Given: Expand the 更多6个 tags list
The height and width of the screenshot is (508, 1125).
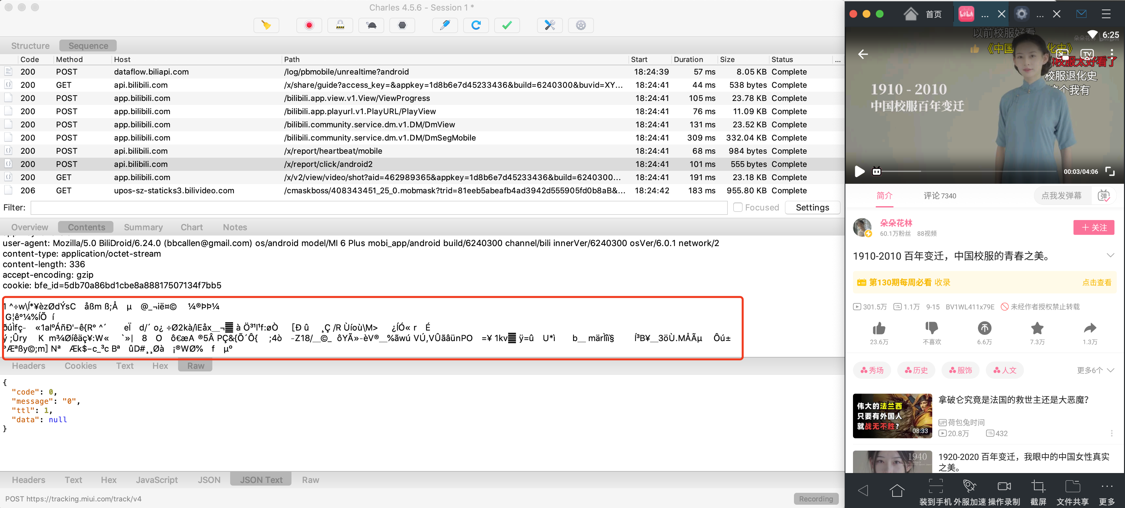Looking at the screenshot, I should coord(1095,370).
